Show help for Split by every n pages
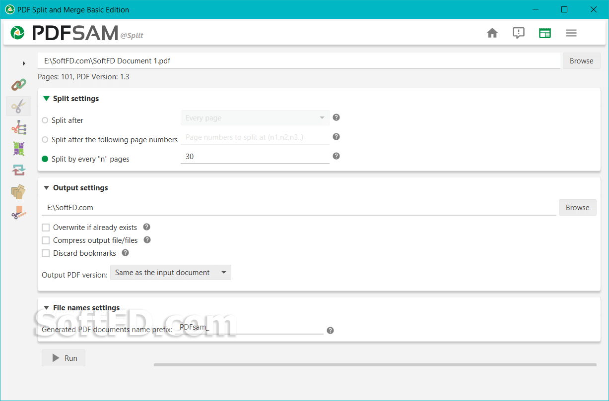609x401 pixels. tap(336, 156)
